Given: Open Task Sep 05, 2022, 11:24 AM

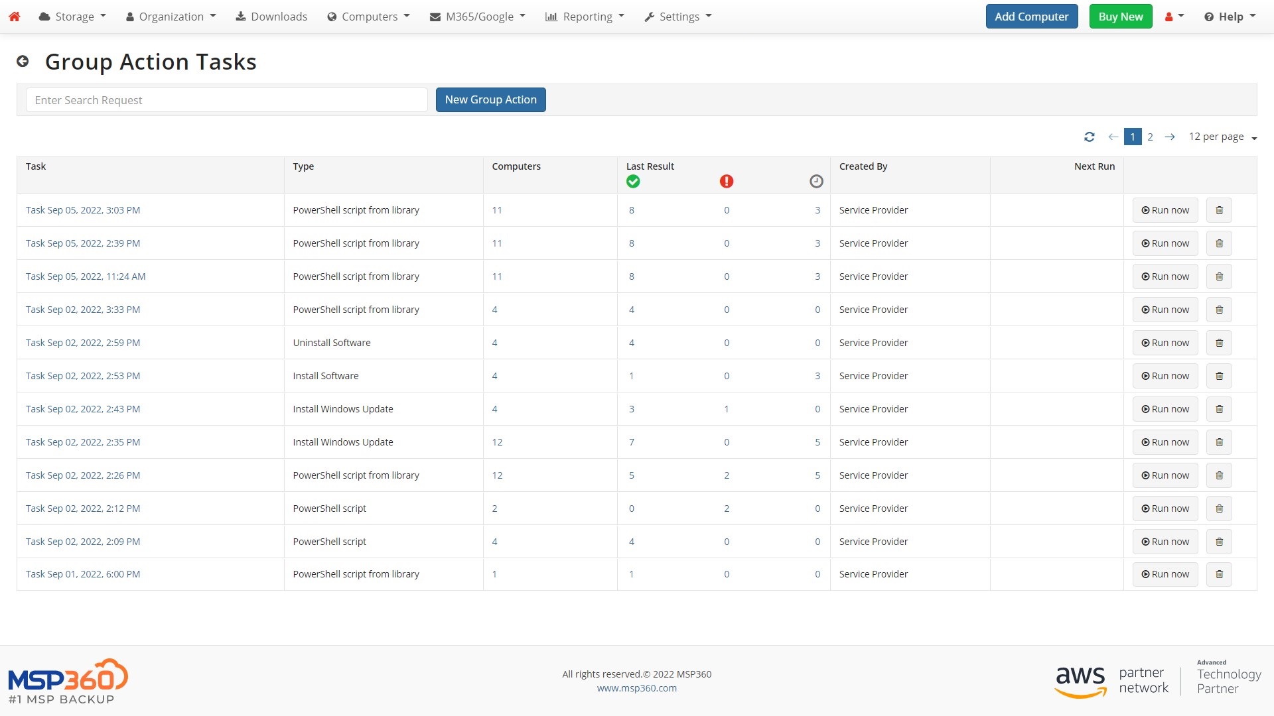Looking at the screenshot, I should (86, 276).
